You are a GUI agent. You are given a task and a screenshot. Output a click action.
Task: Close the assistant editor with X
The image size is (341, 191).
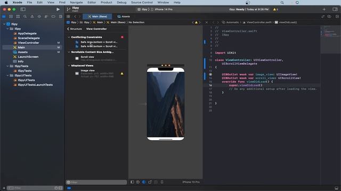point(207,22)
